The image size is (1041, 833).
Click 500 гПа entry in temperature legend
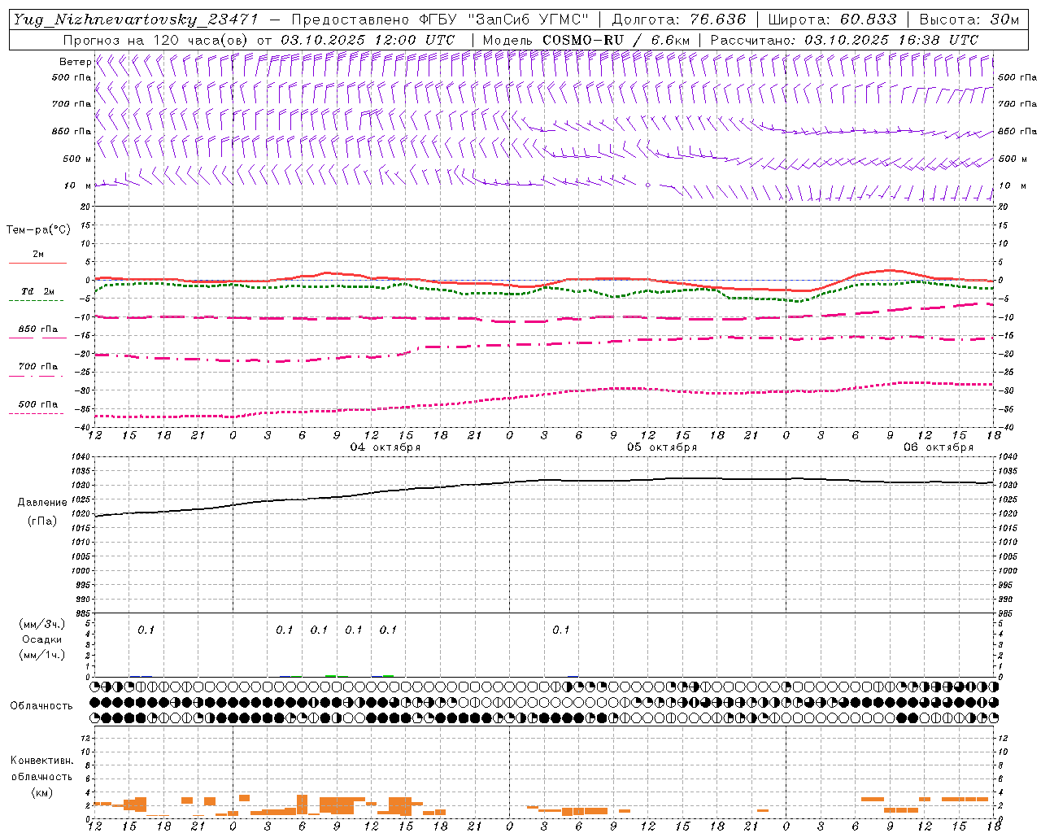tap(37, 404)
